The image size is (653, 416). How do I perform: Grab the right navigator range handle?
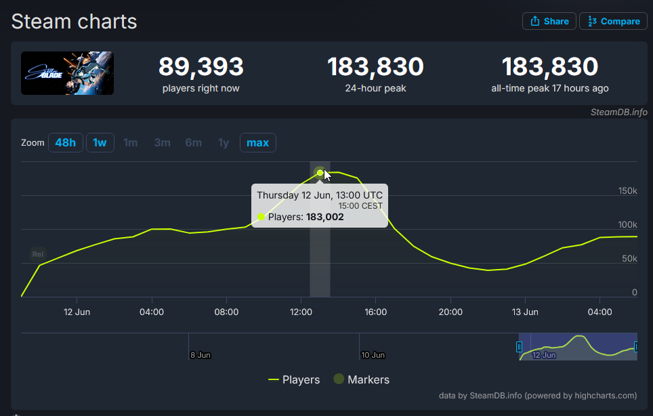tap(636, 346)
